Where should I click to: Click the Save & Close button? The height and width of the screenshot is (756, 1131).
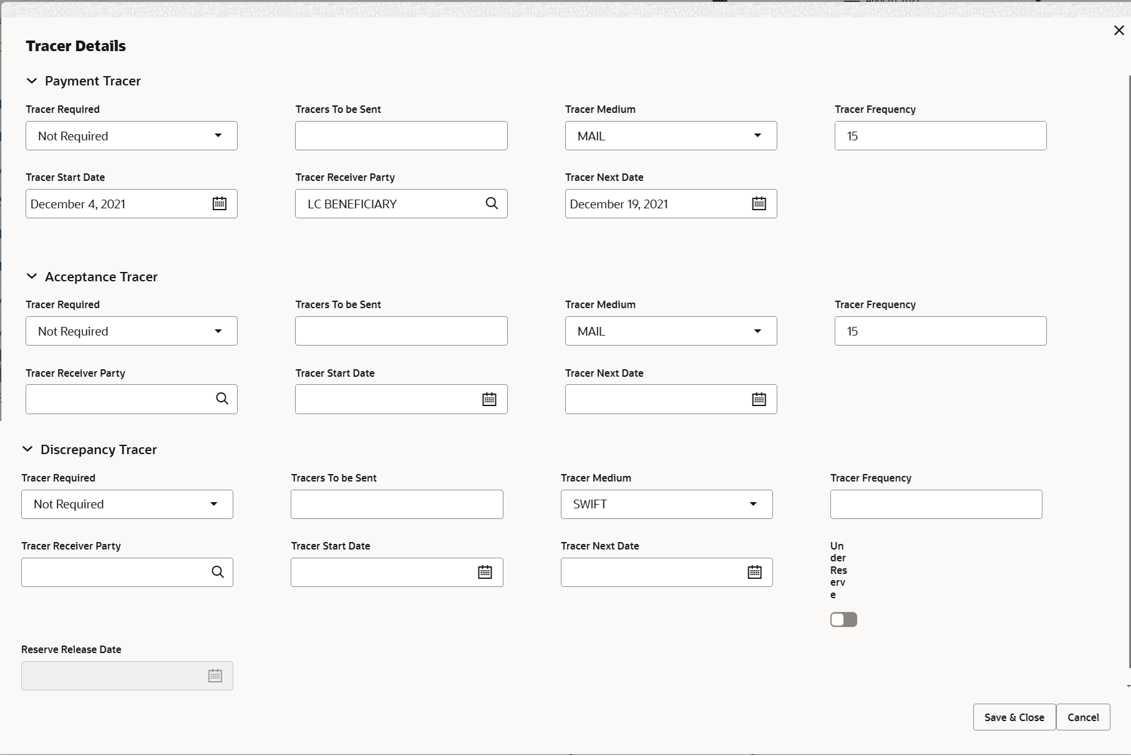(x=1014, y=717)
